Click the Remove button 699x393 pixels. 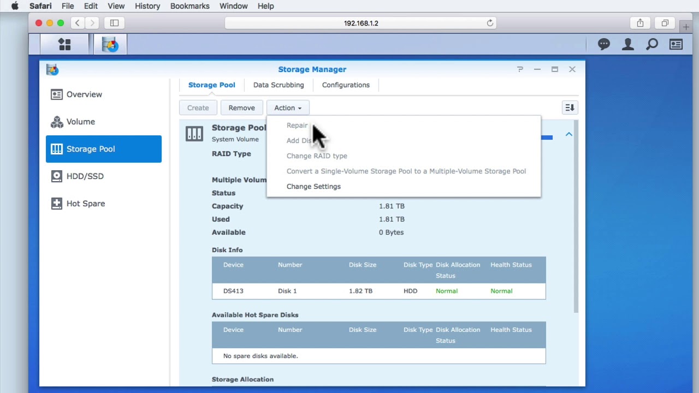click(242, 108)
